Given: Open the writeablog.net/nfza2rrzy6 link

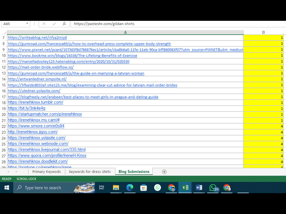Looking at the screenshot, I should point(37,37).
